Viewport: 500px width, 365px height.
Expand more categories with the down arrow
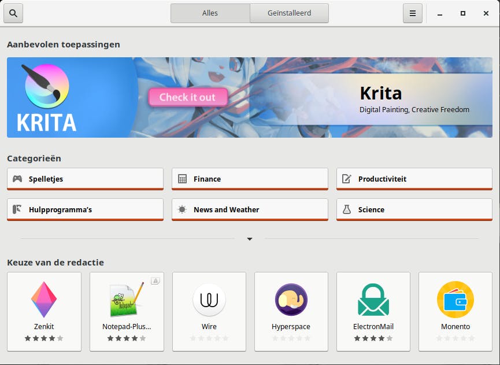pos(250,239)
